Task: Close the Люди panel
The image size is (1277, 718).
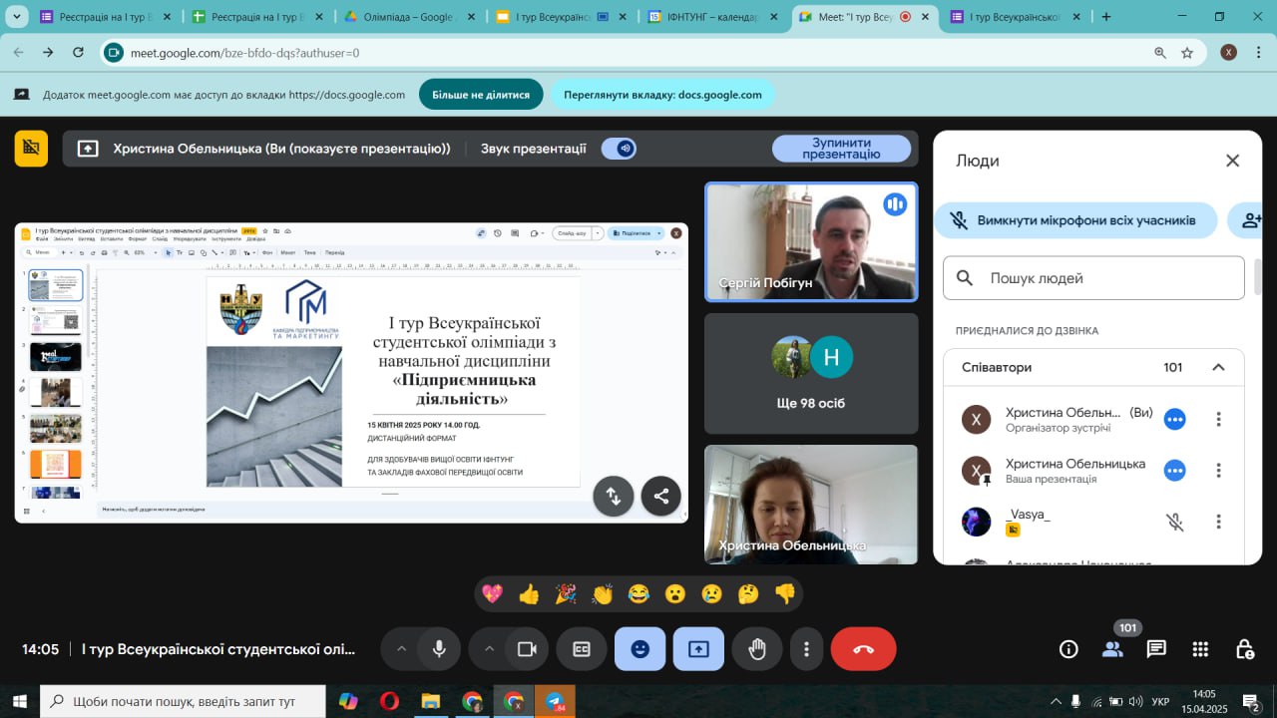Action: click(x=1232, y=161)
